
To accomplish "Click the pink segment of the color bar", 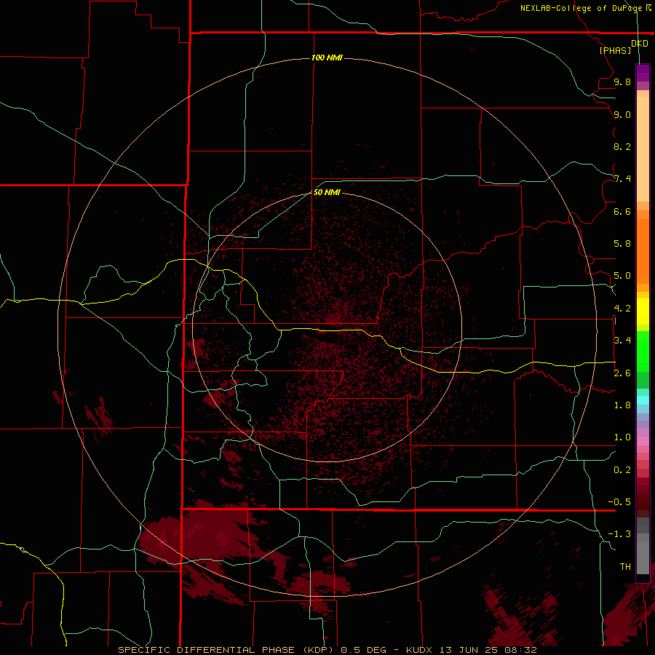I will click(x=643, y=441).
